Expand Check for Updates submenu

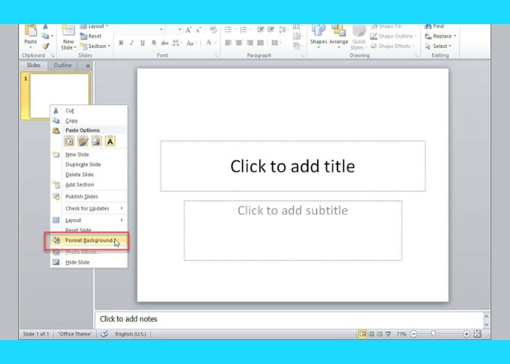point(89,208)
